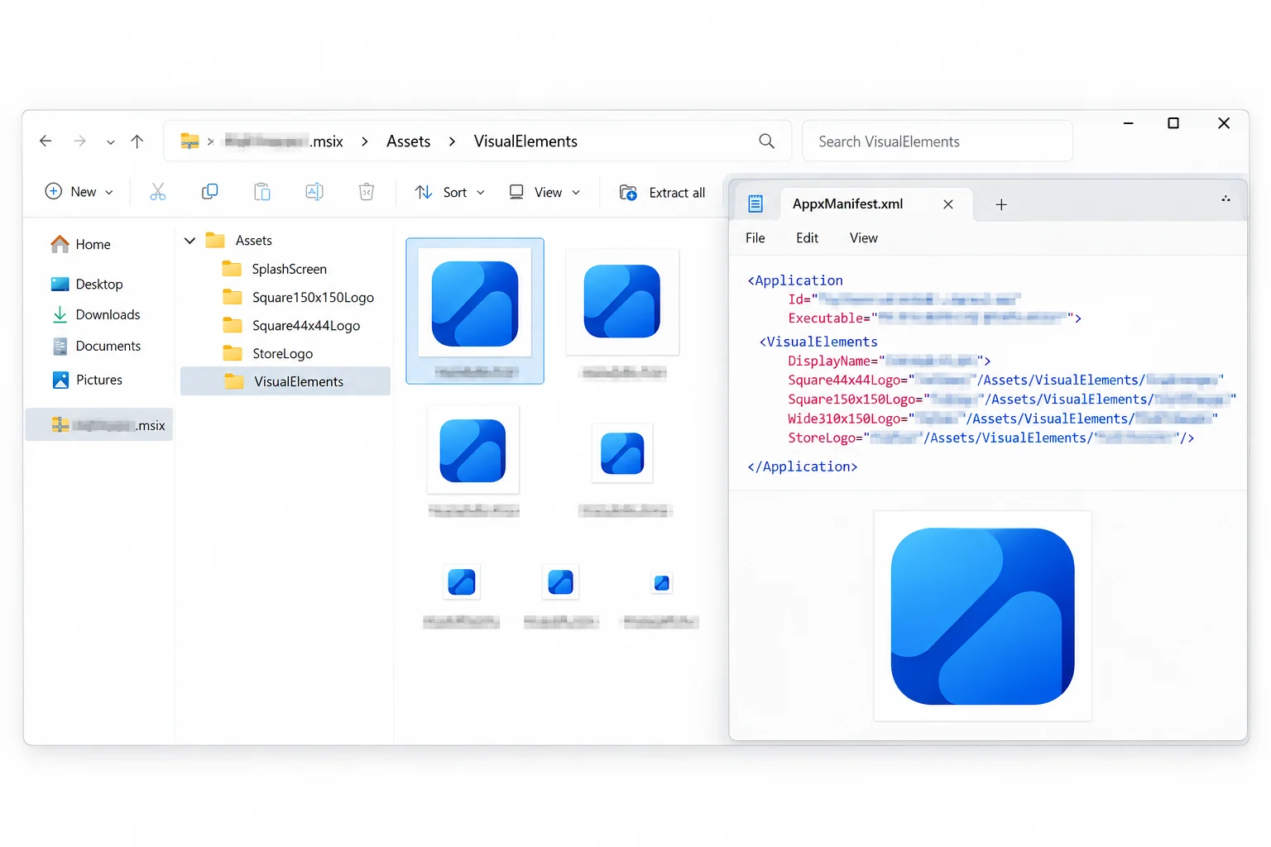The image size is (1271, 847).
Task: Open the View layout options
Action: point(544,192)
